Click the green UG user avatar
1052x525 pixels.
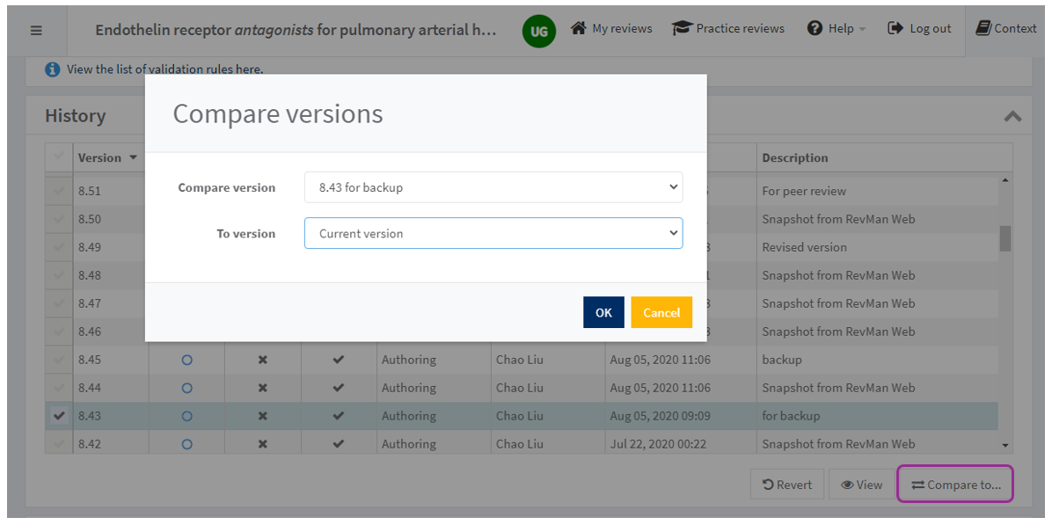click(538, 32)
